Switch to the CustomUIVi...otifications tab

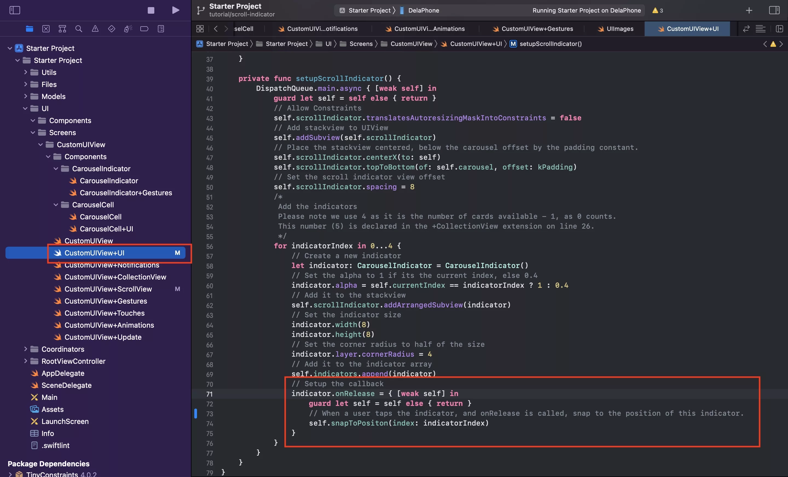pyautogui.click(x=318, y=29)
